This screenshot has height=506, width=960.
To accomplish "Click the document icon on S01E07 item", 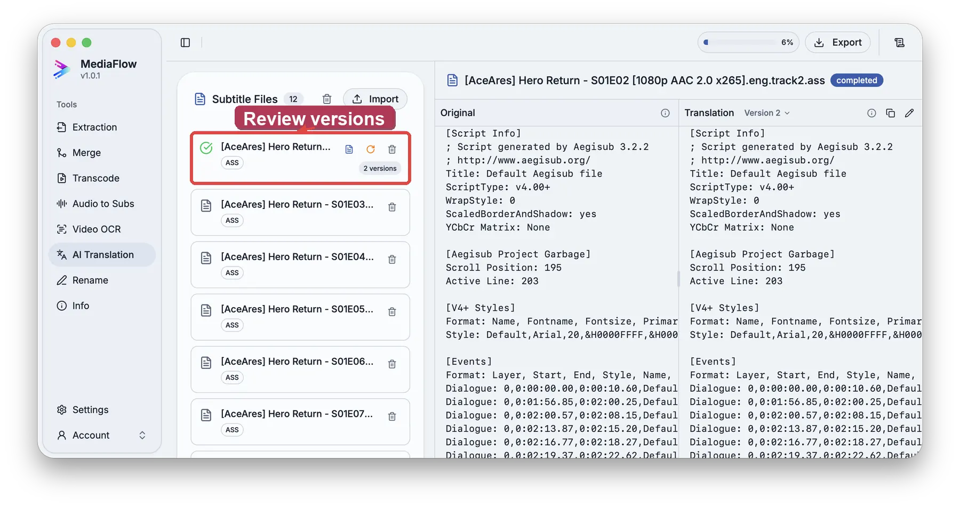I will point(206,415).
